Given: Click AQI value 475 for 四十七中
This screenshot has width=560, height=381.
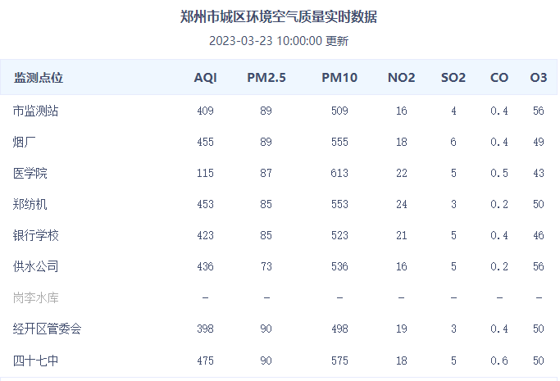Looking at the screenshot, I should point(205,361).
